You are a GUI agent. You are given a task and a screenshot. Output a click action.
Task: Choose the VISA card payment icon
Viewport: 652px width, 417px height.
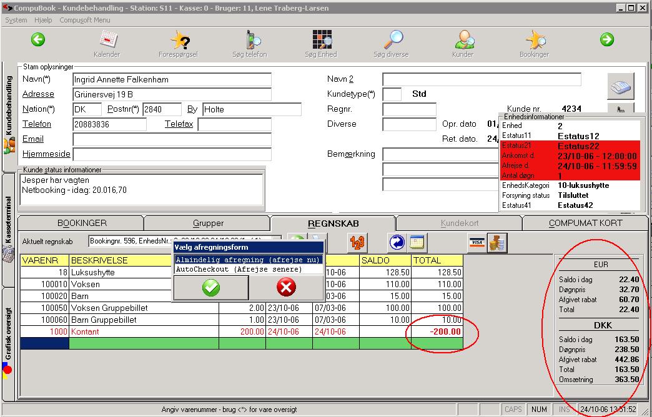tap(477, 242)
